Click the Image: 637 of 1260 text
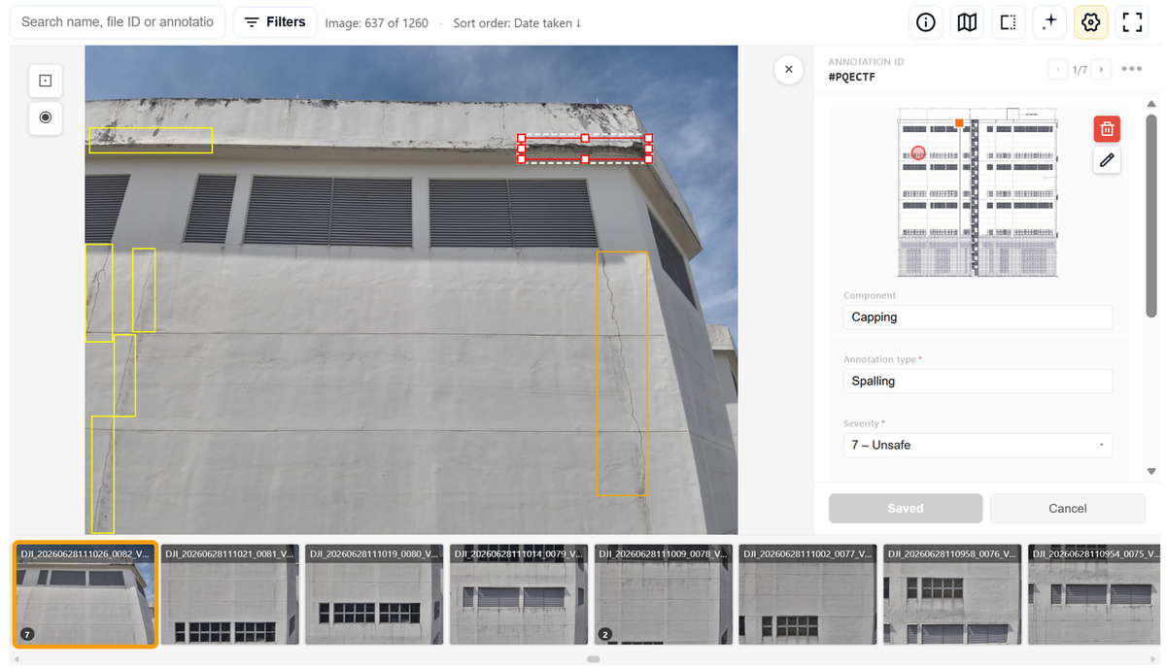This screenshot has height=669, width=1166. (x=377, y=23)
